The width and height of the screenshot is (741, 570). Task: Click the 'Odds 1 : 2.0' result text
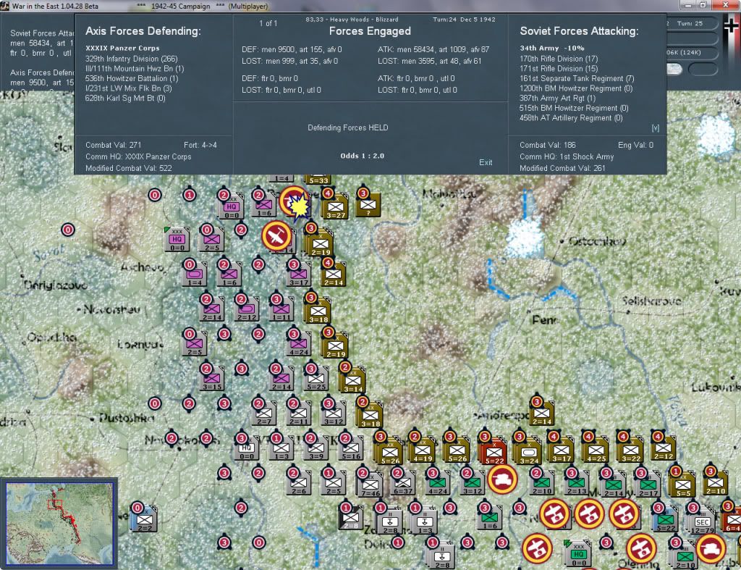362,156
